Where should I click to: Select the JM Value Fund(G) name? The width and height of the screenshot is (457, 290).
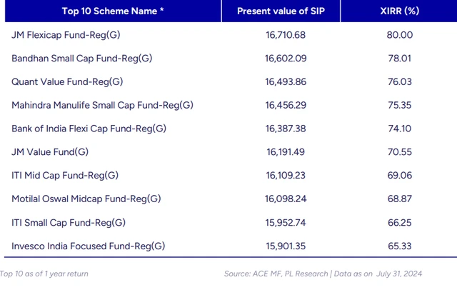[49, 152]
